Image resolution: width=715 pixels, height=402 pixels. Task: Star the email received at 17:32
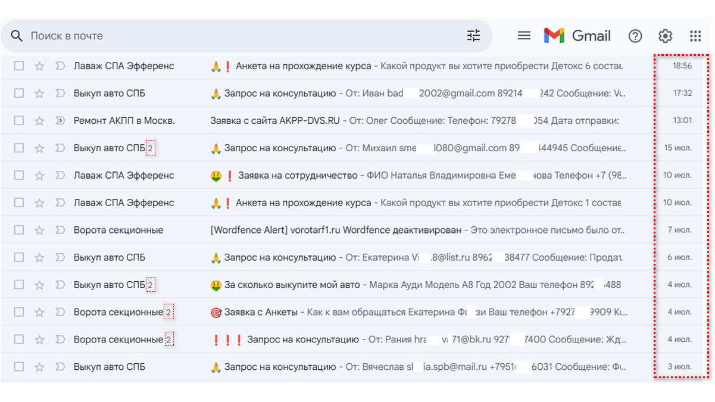click(39, 94)
